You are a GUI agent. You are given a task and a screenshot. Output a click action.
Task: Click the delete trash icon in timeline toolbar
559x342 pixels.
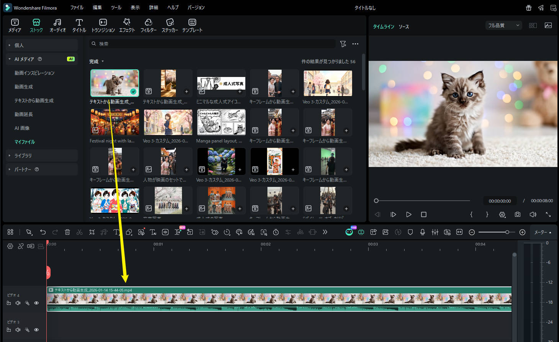[67, 232]
